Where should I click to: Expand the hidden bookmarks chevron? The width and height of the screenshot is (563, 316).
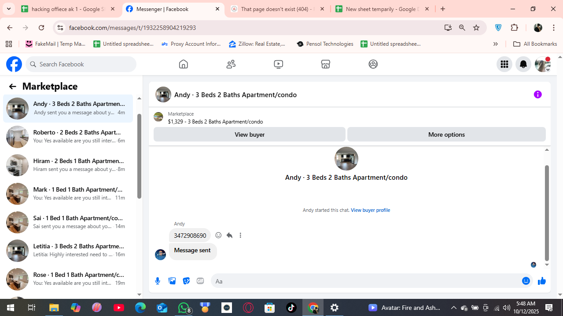[x=496, y=44]
